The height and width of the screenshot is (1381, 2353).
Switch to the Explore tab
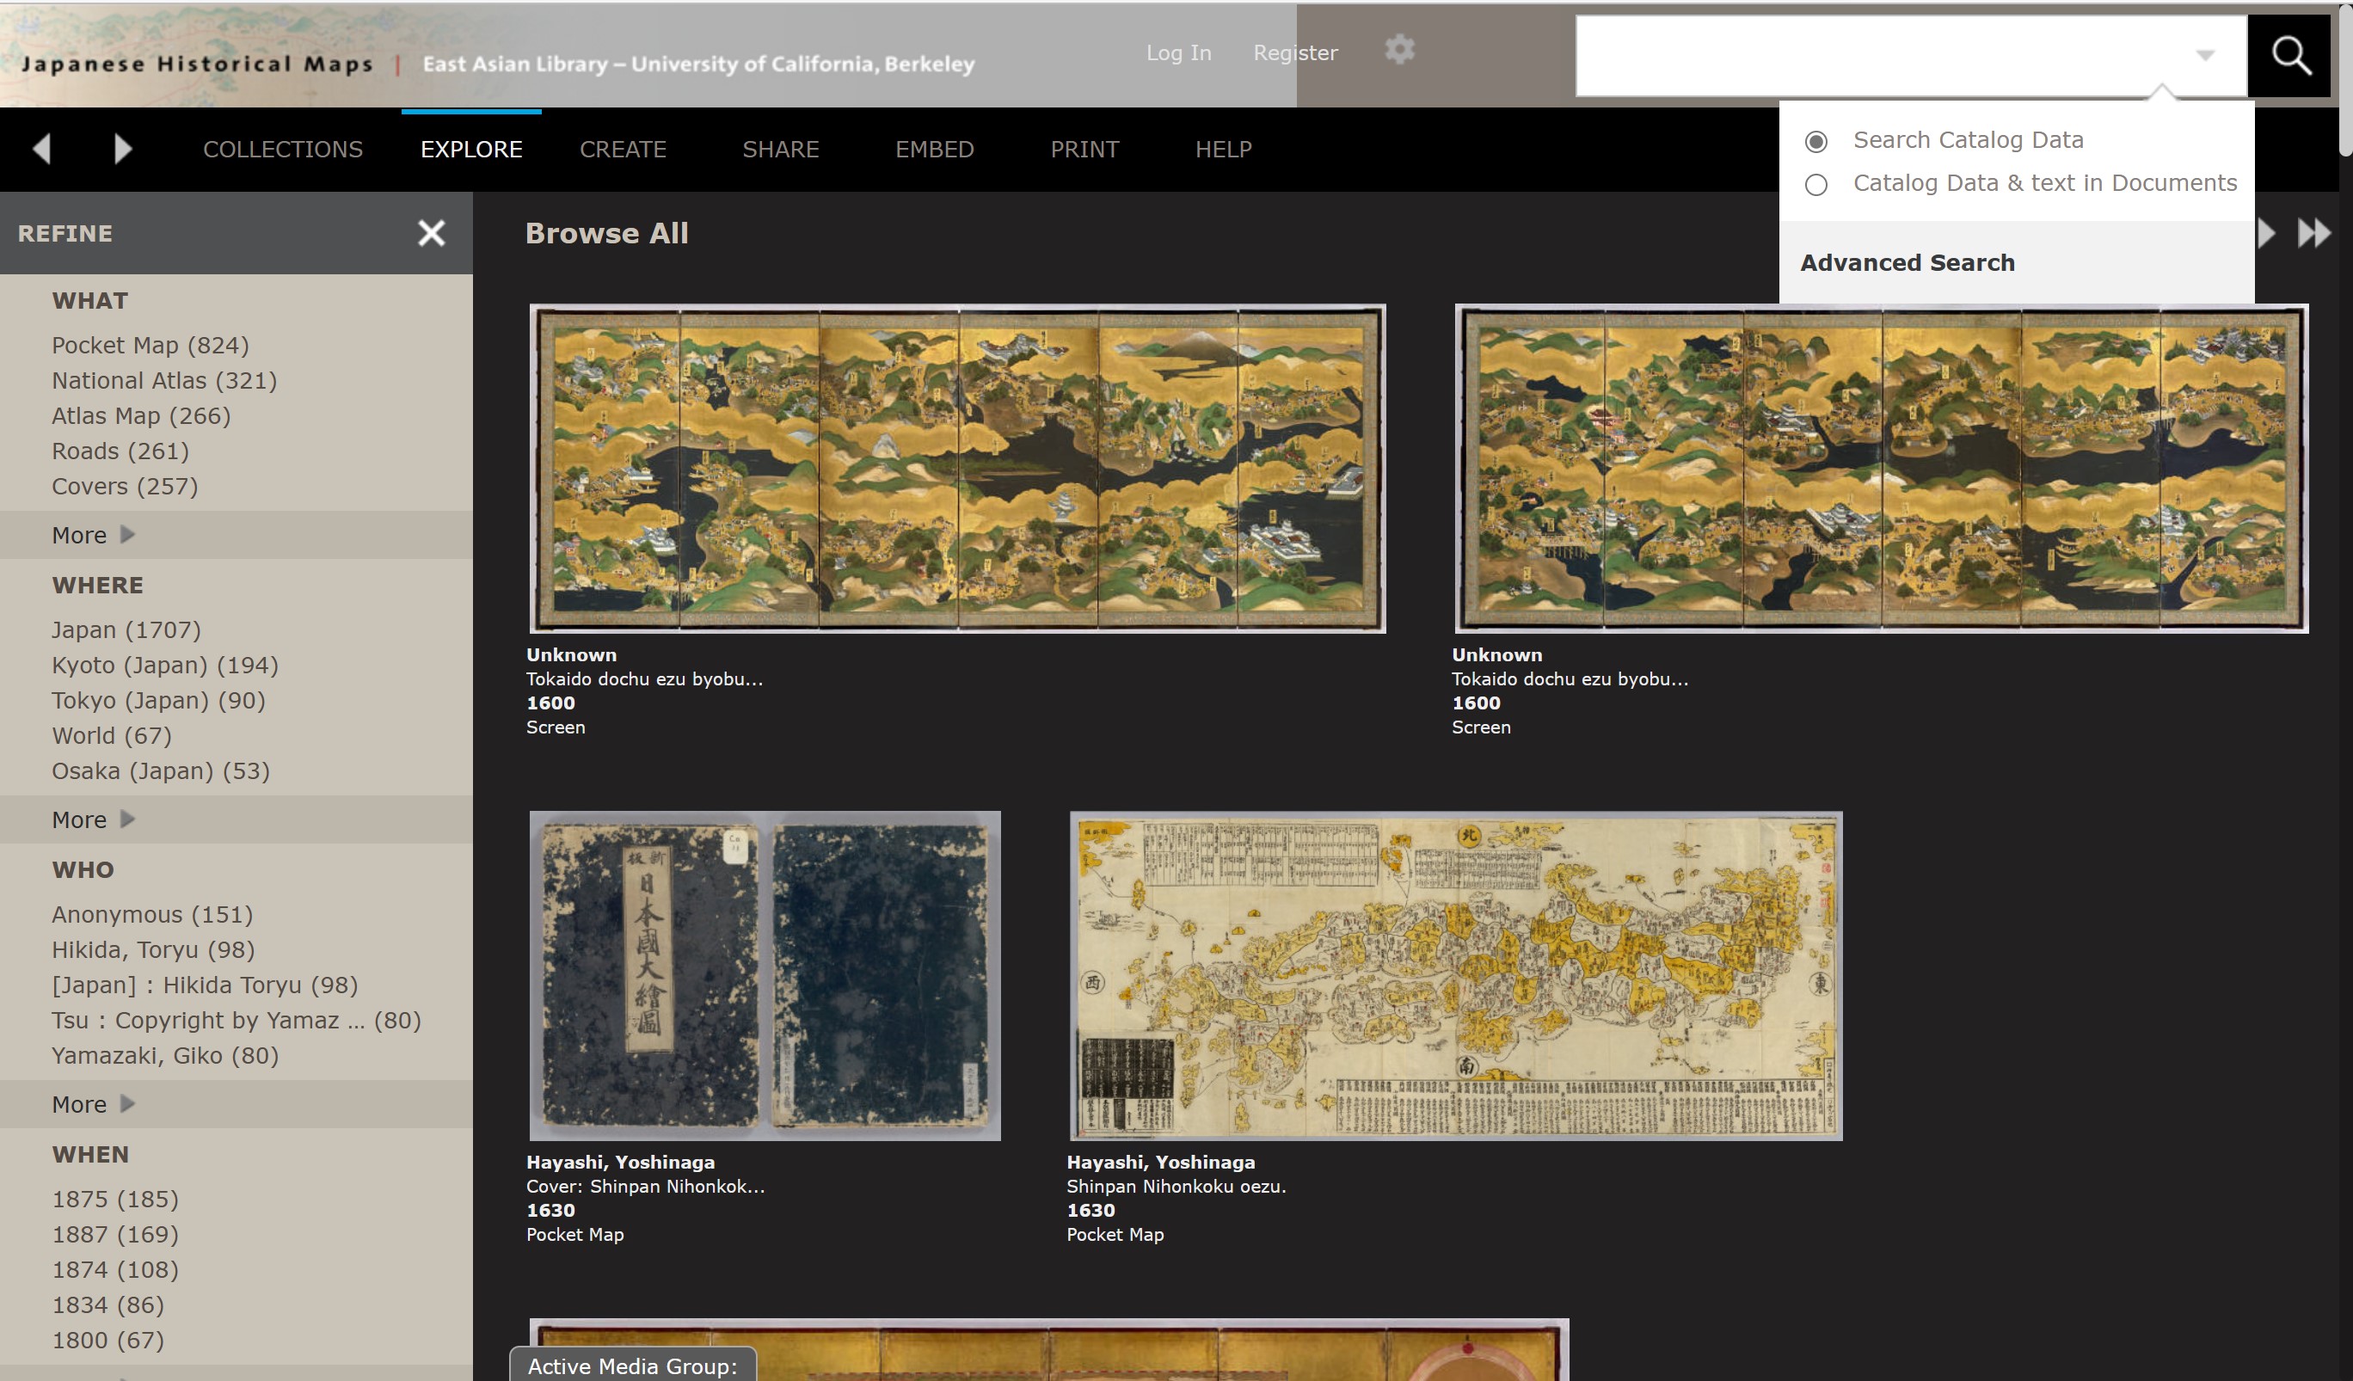point(471,150)
